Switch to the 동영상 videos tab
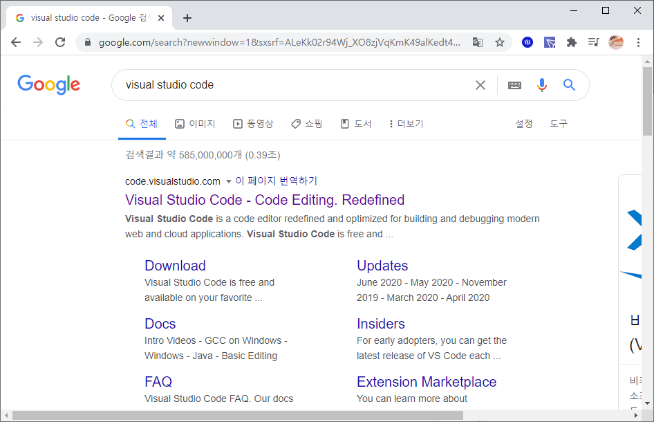654x422 pixels. tap(253, 124)
